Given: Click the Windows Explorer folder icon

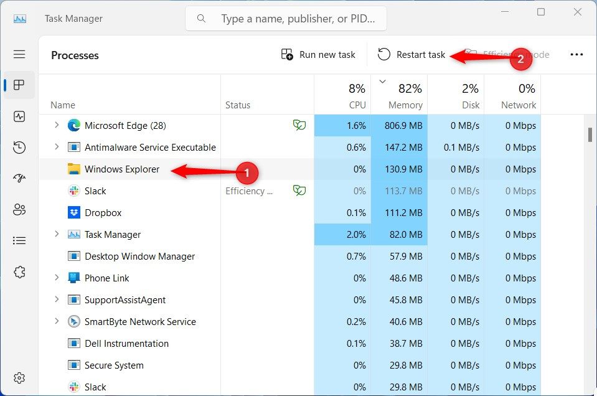Looking at the screenshot, I should [74, 169].
